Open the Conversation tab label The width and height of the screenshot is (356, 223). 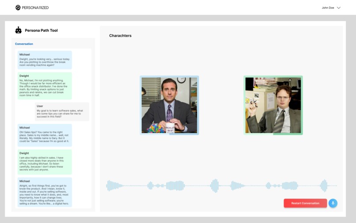[x=24, y=44]
